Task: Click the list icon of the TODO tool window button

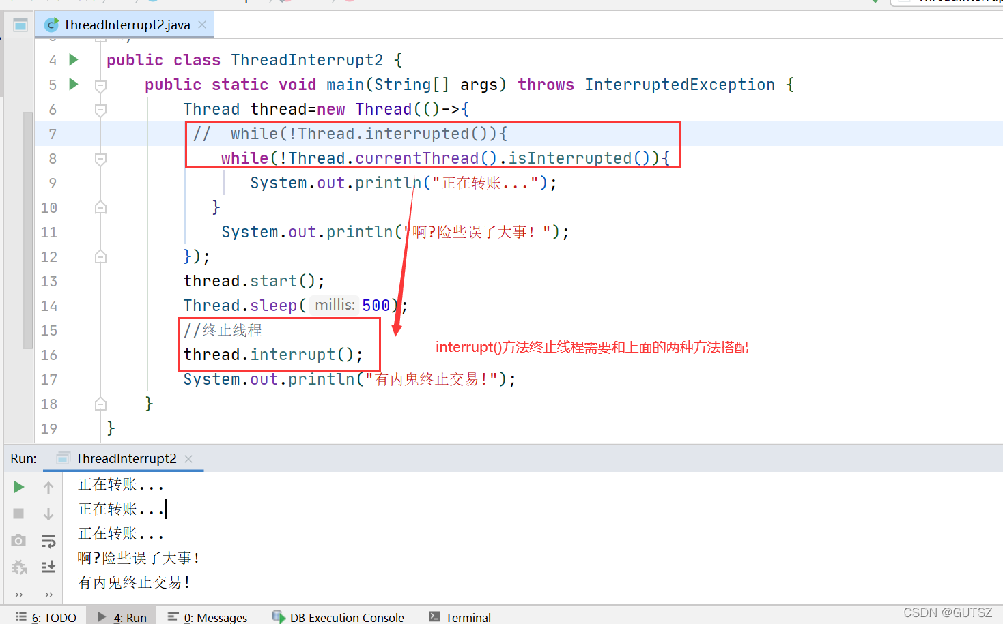Action: pos(21,616)
